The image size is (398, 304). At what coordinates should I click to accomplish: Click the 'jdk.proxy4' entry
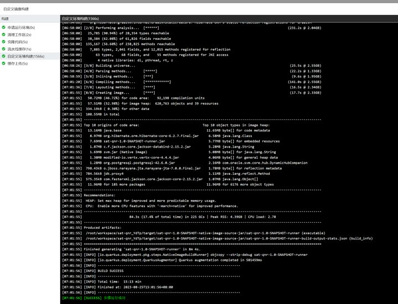pos(104,174)
